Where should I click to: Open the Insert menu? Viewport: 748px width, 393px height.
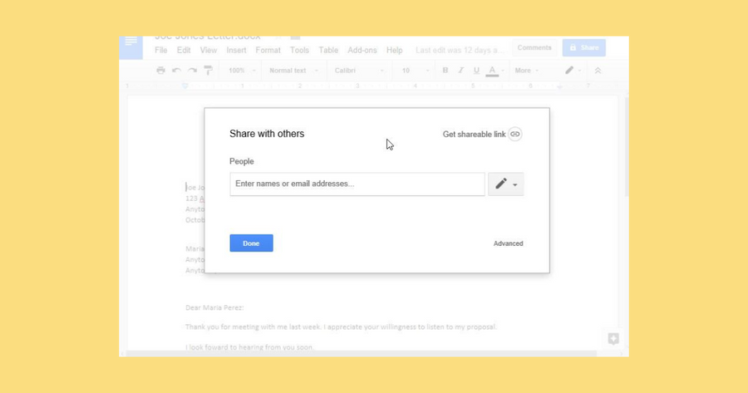click(x=236, y=50)
